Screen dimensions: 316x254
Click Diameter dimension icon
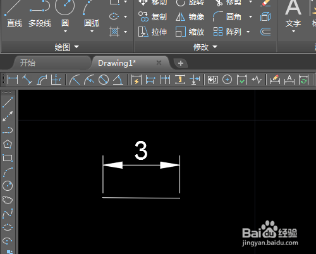tap(104, 80)
